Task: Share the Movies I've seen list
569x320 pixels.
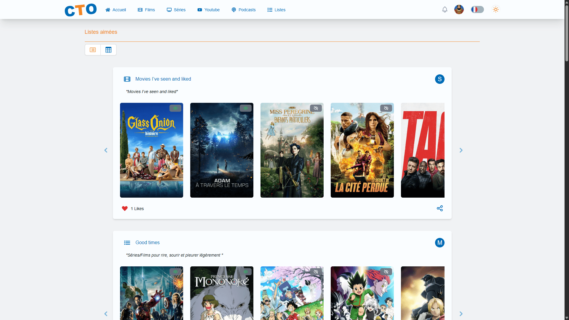Action: [439, 208]
